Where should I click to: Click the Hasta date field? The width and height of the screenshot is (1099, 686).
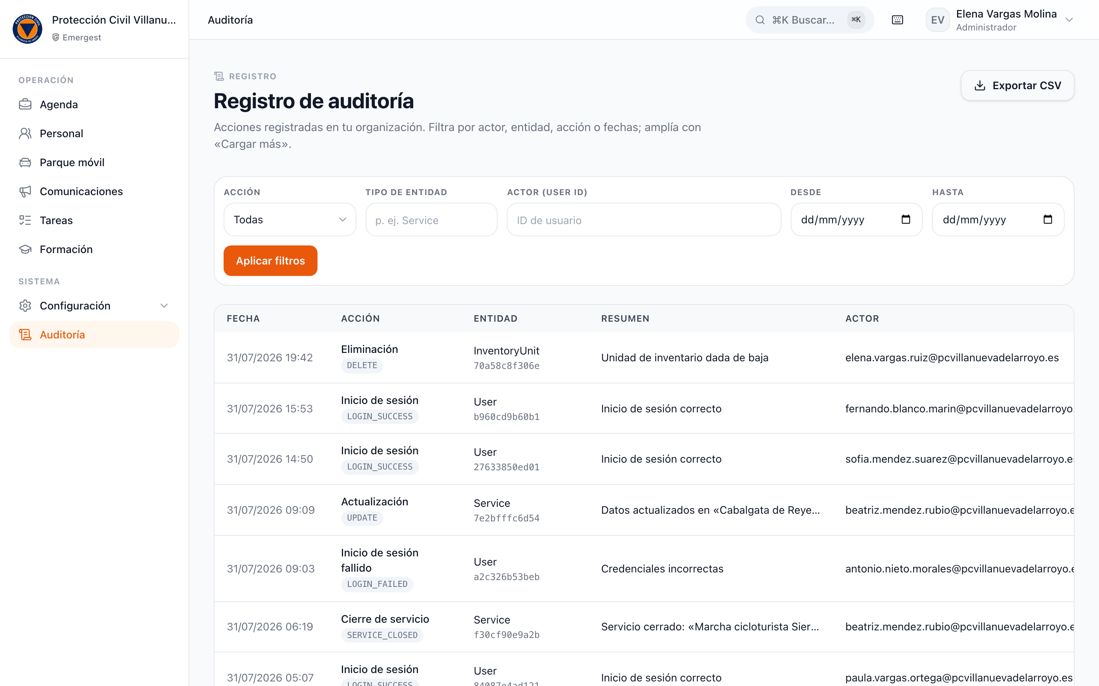(x=998, y=220)
